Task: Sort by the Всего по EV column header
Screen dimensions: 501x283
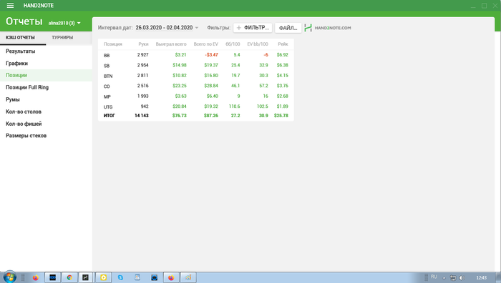Action: click(206, 44)
